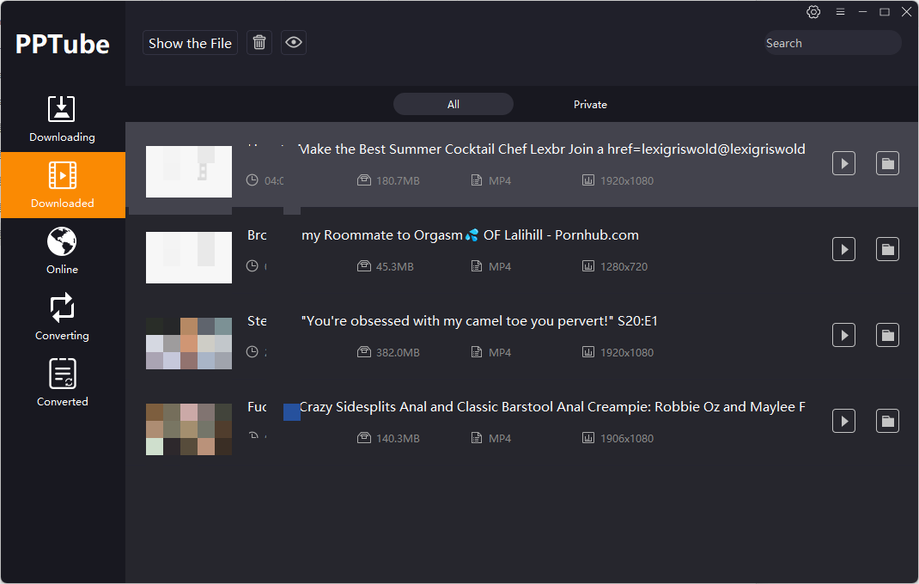Image resolution: width=919 pixels, height=584 pixels.
Task: Click the Search input field
Action: click(831, 42)
